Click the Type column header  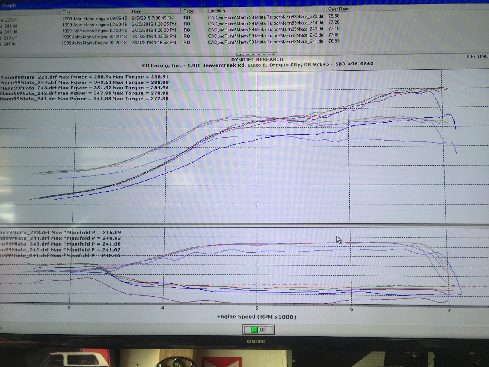pos(189,11)
